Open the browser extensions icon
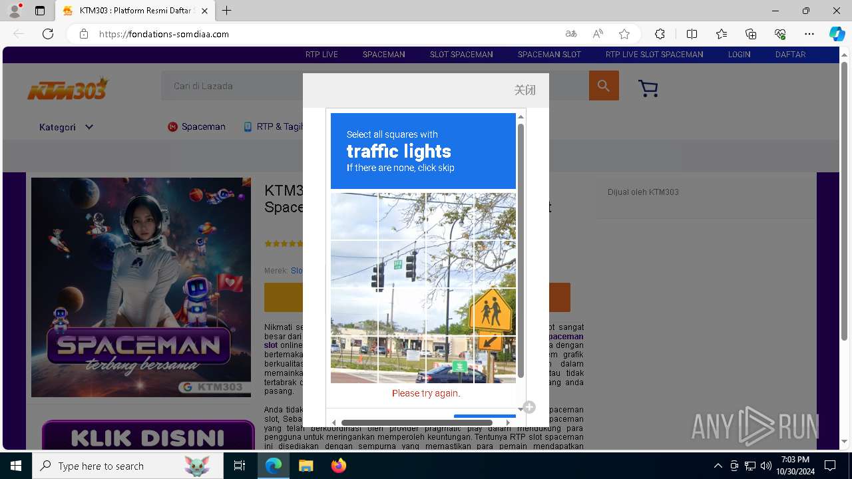 pyautogui.click(x=660, y=34)
